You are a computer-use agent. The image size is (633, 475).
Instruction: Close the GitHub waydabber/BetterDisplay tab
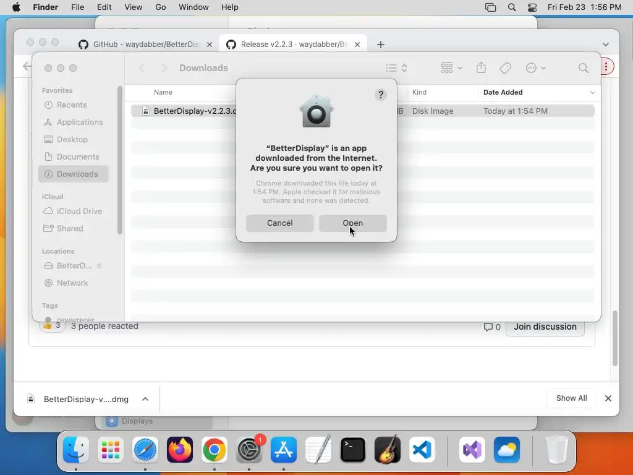tap(210, 45)
